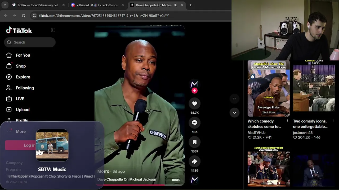Screen dimensions: 339x190
Task: Click the home icon beside For You
Action: (9, 55)
